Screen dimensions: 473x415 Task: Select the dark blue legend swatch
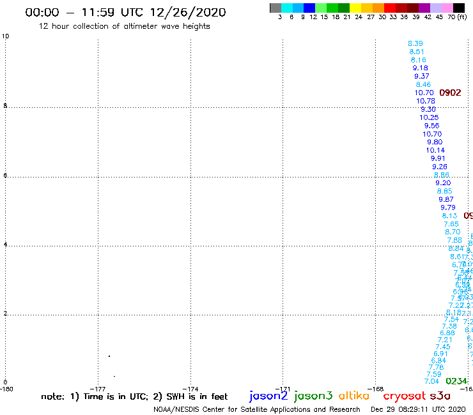[x=309, y=8]
